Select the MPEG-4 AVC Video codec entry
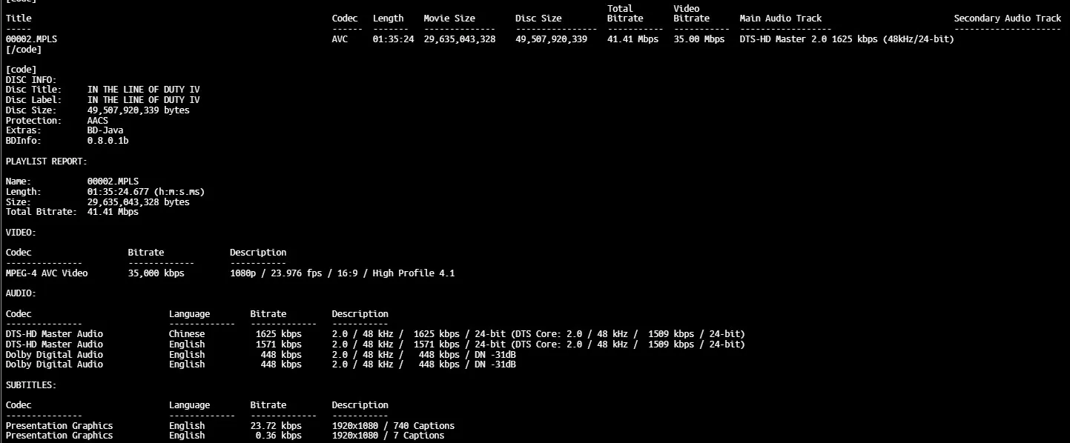The height and width of the screenshot is (443, 1070). (x=47, y=273)
